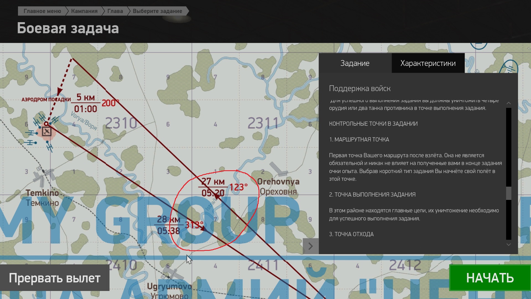This screenshot has width=531, height=299.
Task: Click the red route waypoint circle at airfield
Action: point(46,124)
